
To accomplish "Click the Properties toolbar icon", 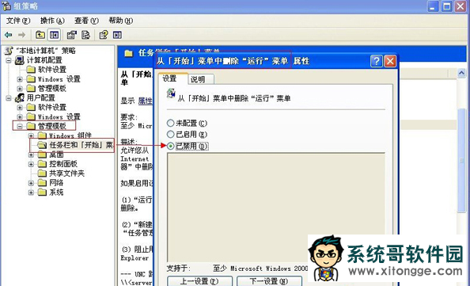I will (x=72, y=35).
